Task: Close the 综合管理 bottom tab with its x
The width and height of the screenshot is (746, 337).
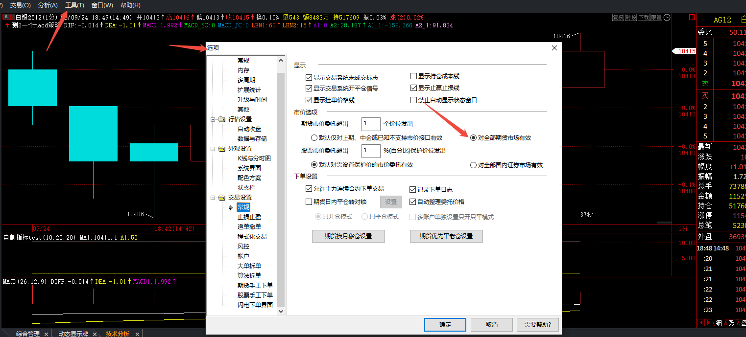Action: point(46,334)
